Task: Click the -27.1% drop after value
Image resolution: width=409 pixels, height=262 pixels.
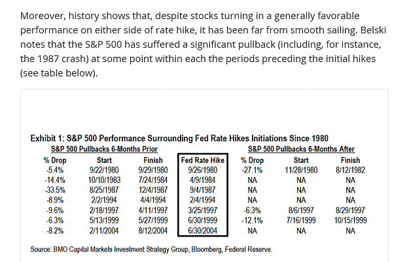Action: click(x=252, y=170)
